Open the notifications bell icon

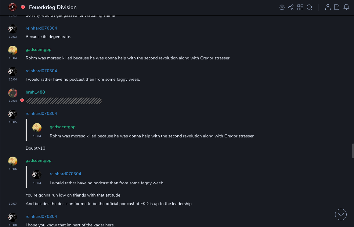click(346, 7)
